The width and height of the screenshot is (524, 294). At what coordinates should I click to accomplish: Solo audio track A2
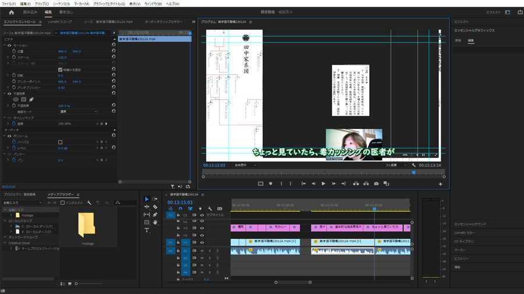coord(210,258)
